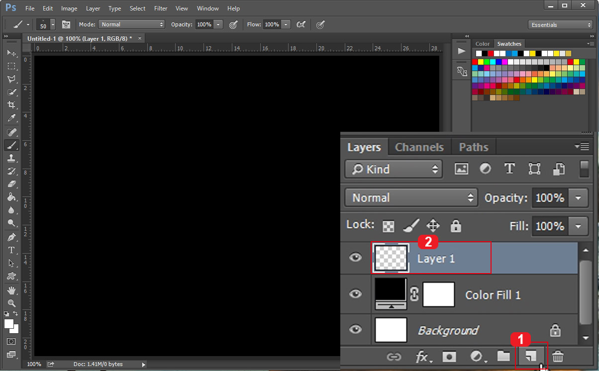The image size is (599, 371).
Task: Hide the Layer 1 layer
Action: (x=355, y=258)
